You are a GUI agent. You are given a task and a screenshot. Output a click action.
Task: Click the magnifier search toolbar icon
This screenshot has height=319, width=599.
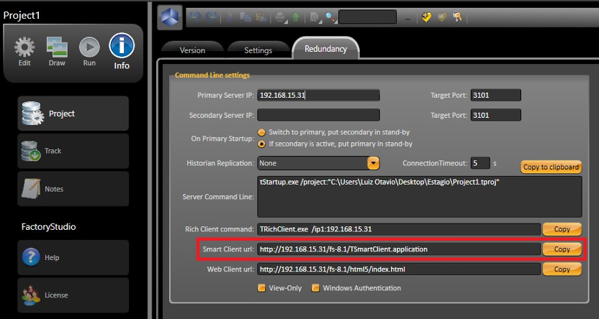pos(330,17)
